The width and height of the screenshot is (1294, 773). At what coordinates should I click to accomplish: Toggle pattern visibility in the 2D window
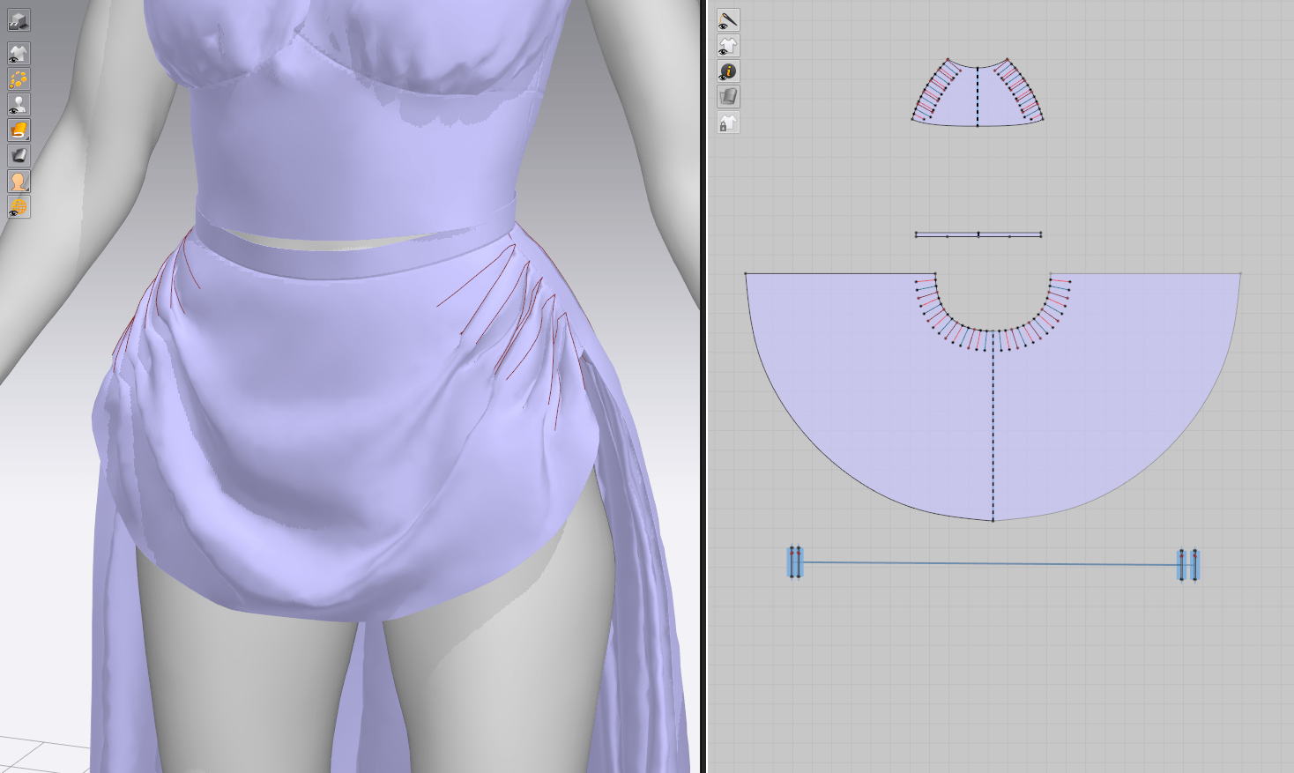[728, 46]
